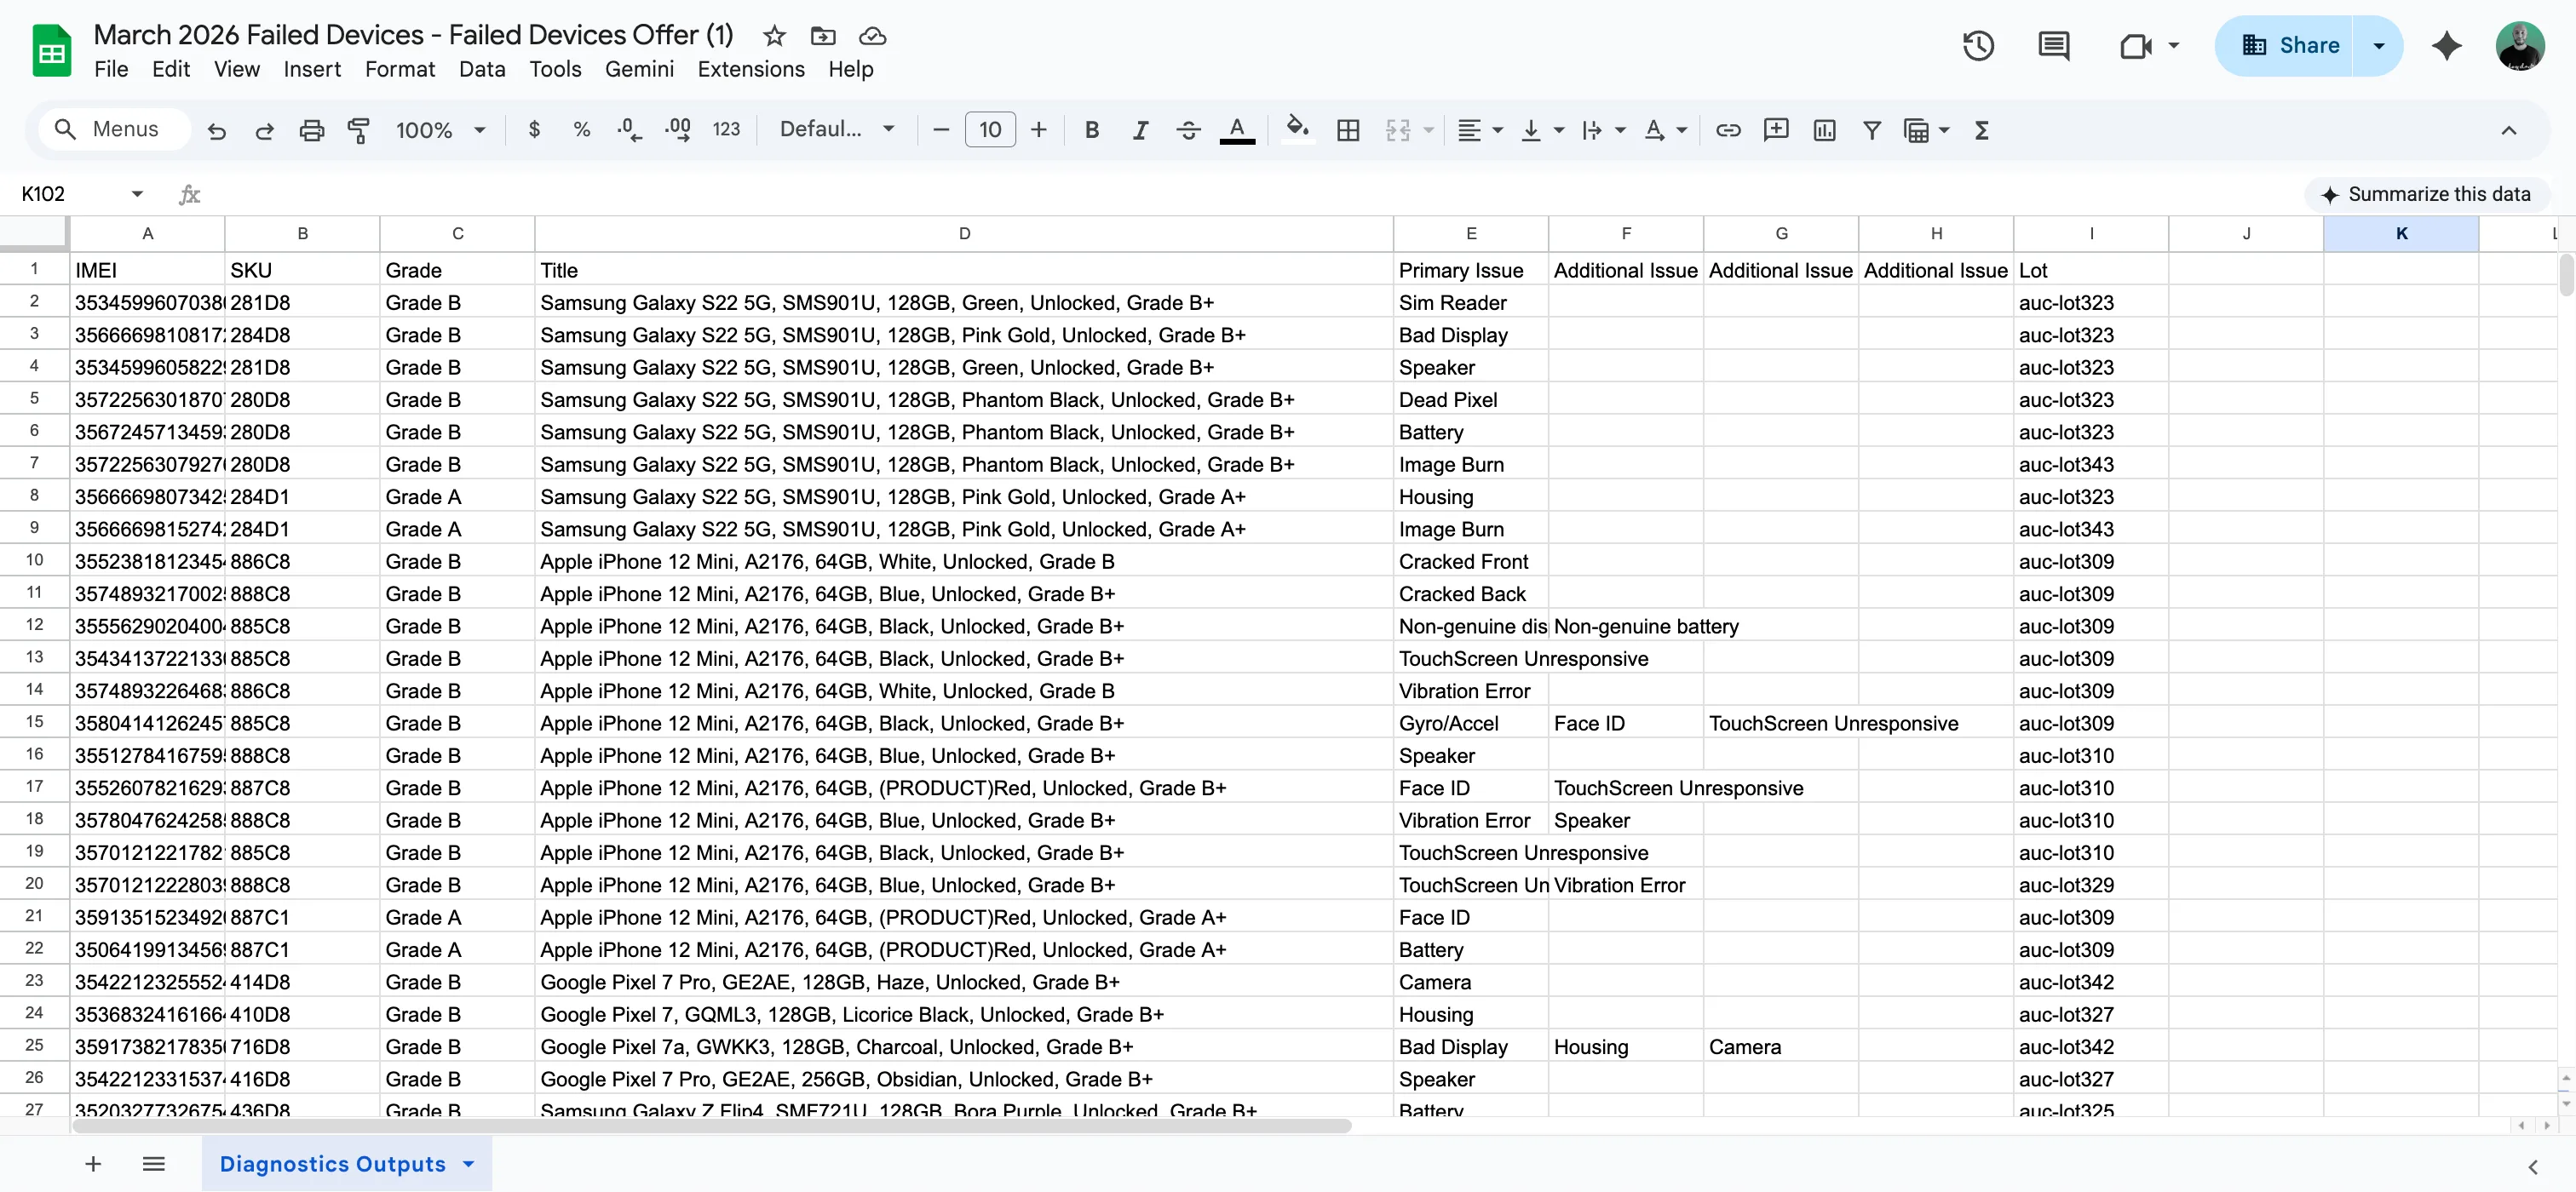
Task: Select the Primary Issue header cell
Action: [1470, 270]
